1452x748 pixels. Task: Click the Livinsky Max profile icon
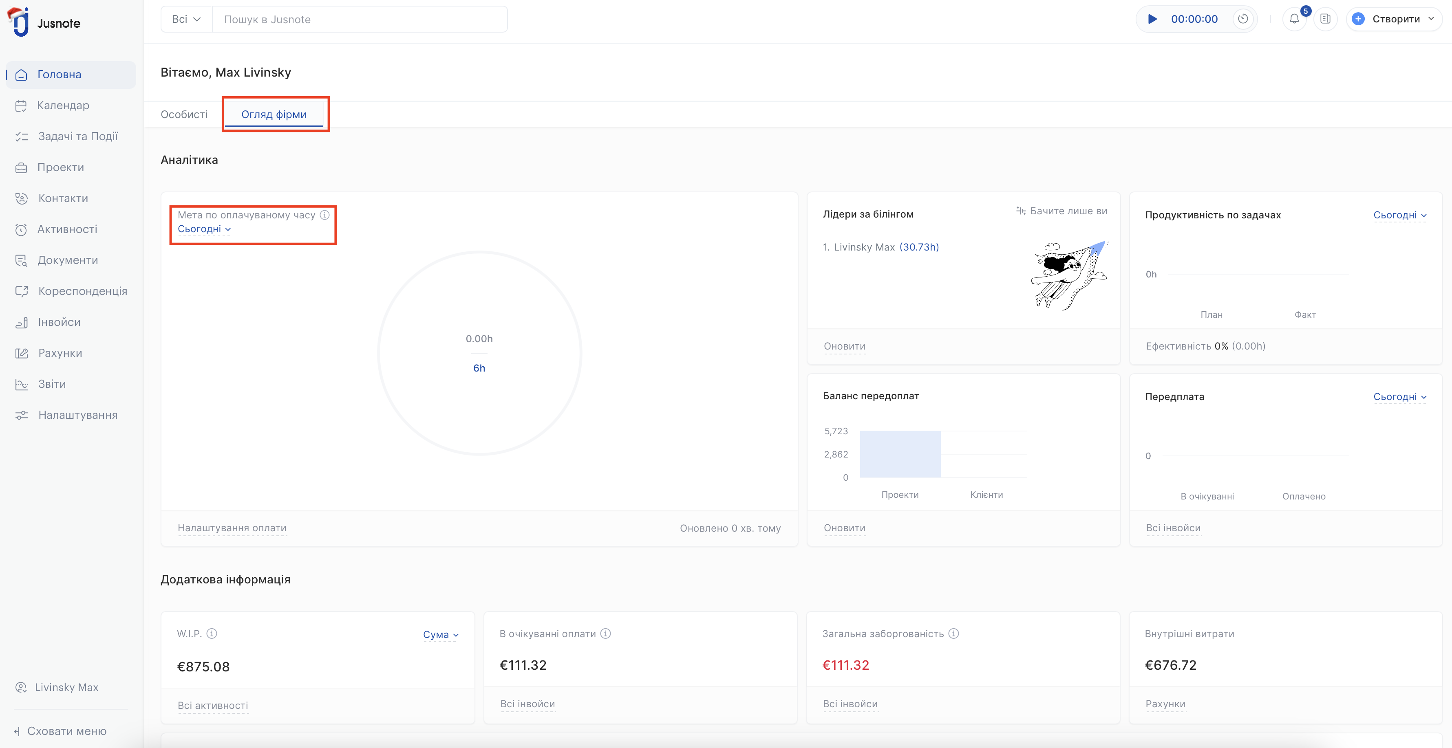point(22,687)
